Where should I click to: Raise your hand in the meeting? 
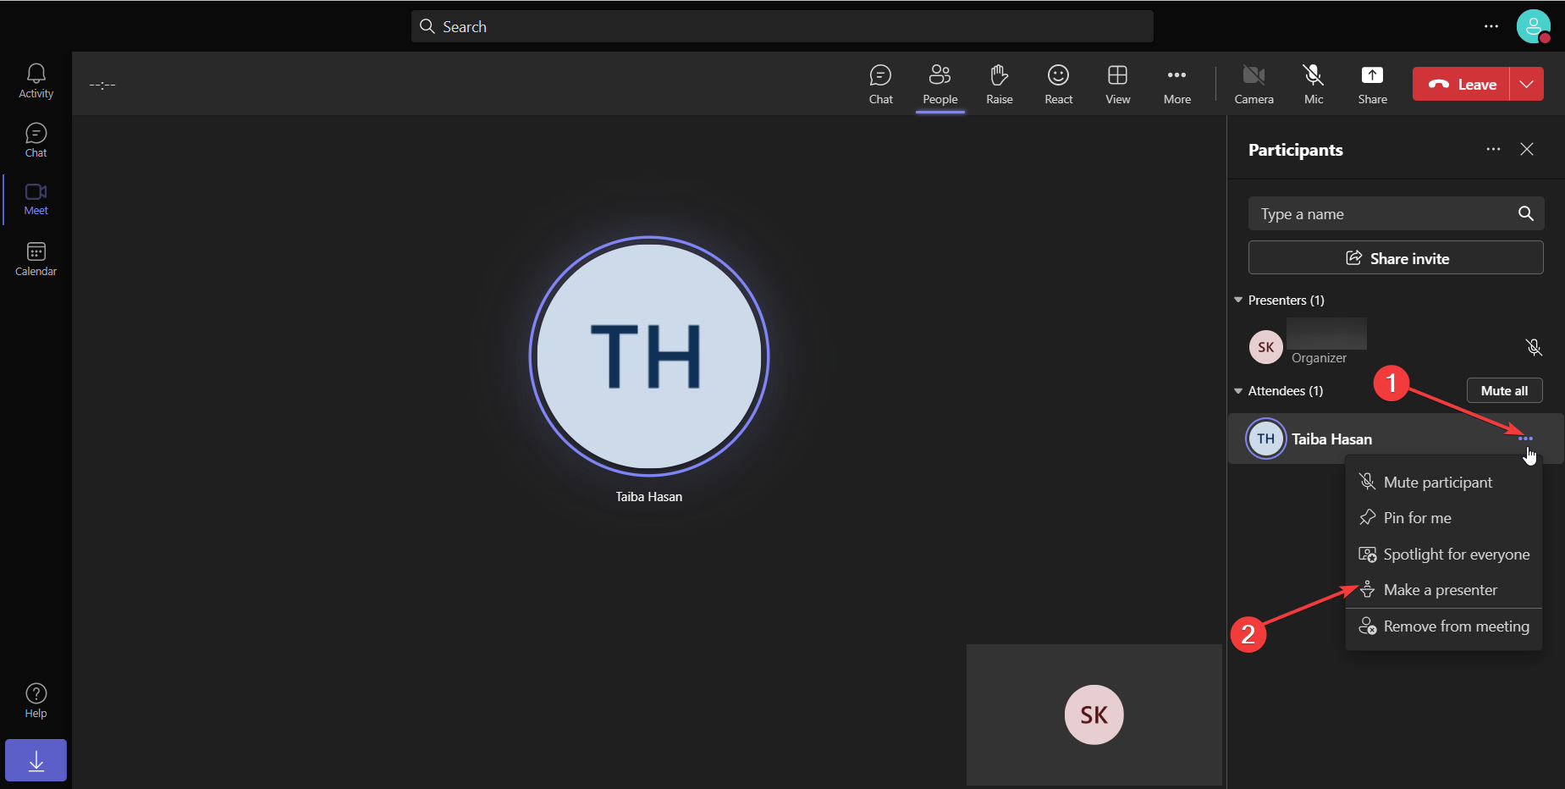[x=999, y=85]
